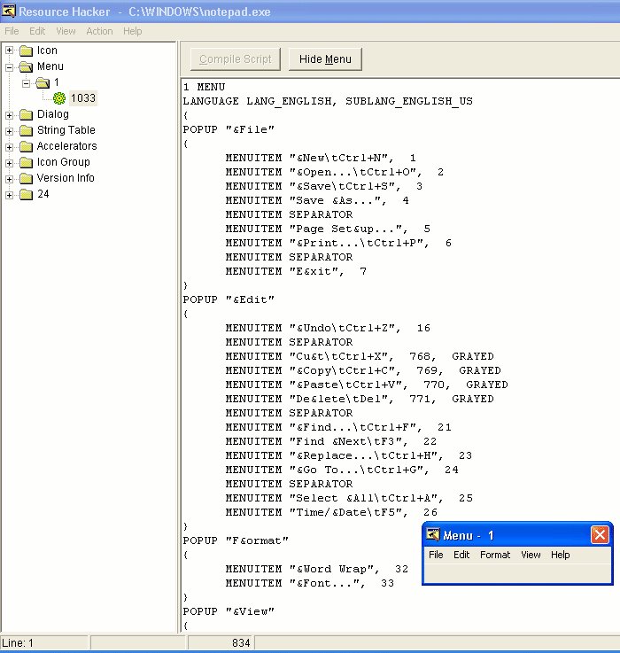Viewport: 620px width, 653px height.
Task: Expand the Dialog tree node
Action: click(9, 115)
